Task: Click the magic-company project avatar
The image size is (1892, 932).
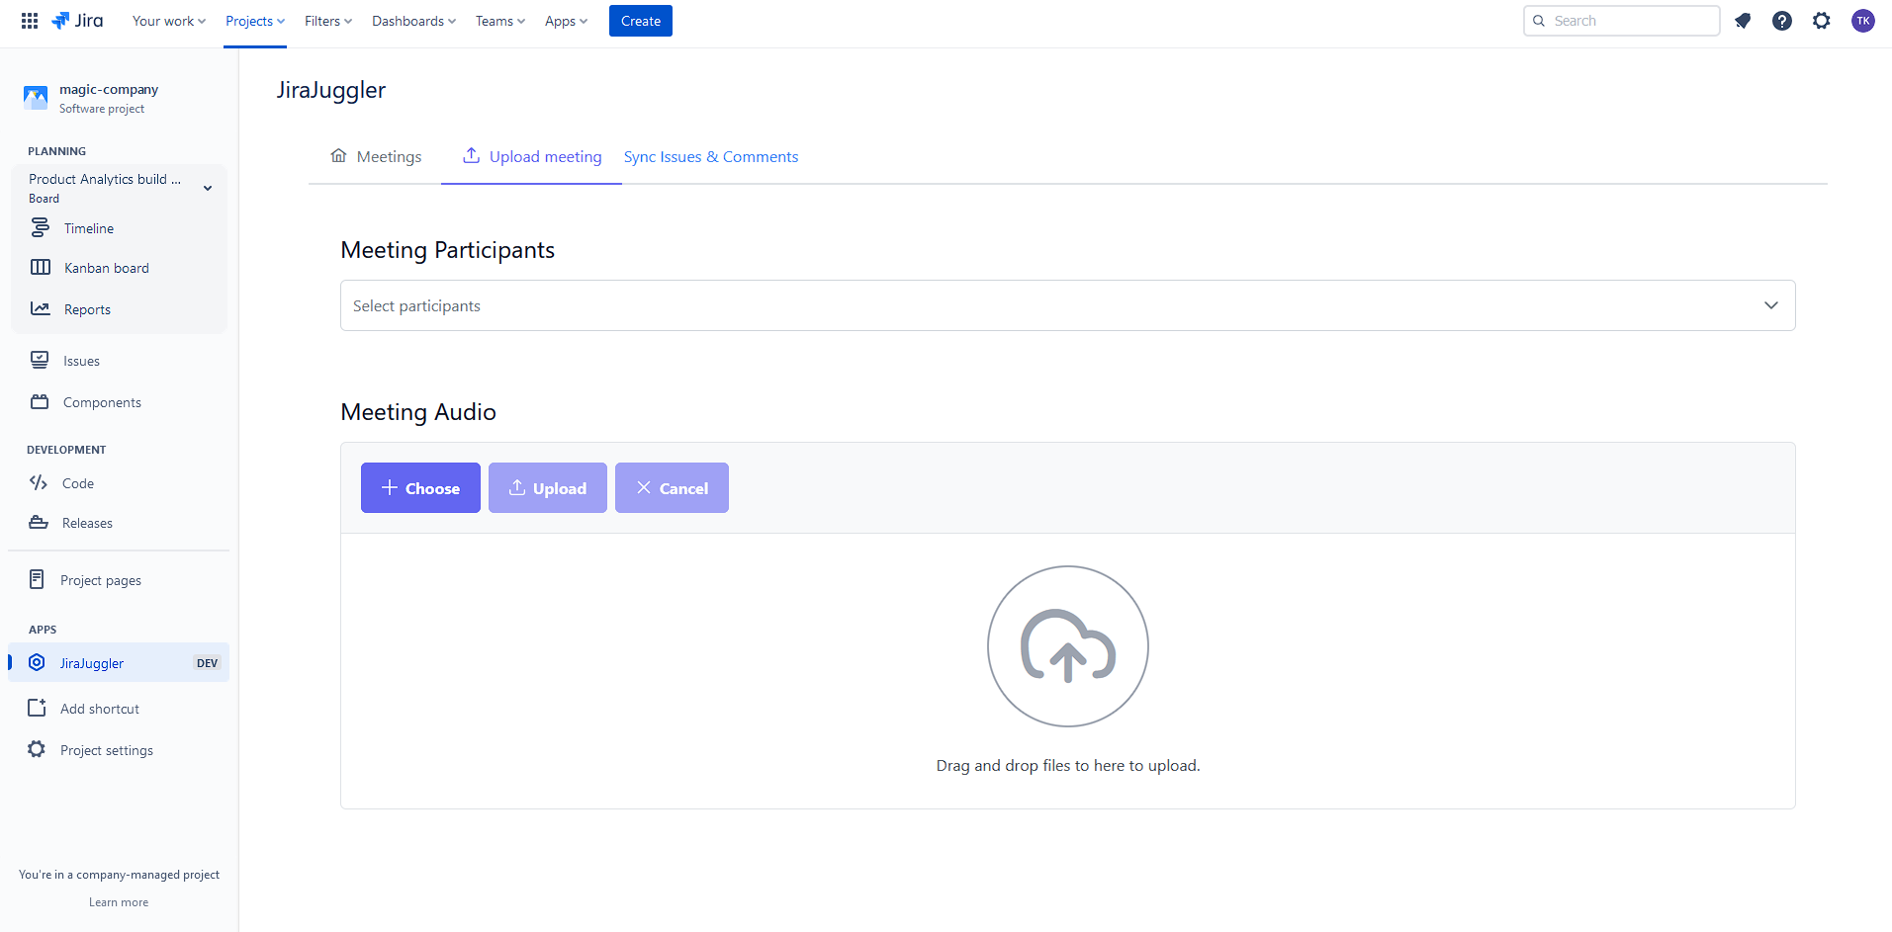Action: pyautogui.click(x=36, y=98)
